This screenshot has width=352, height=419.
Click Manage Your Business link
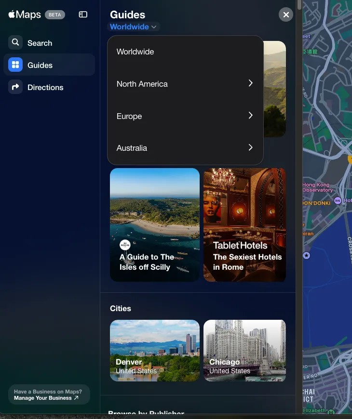[46, 398]
